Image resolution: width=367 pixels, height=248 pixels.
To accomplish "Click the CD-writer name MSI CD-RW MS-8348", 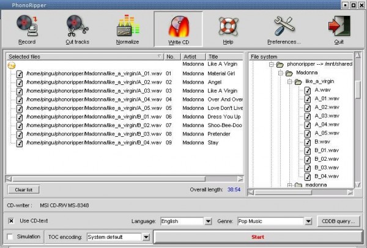I will [x=64, y=205].
